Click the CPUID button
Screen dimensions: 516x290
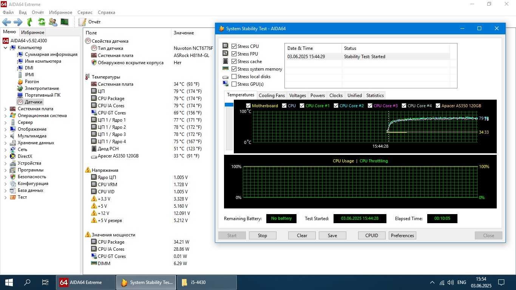[x=372, y=236]
